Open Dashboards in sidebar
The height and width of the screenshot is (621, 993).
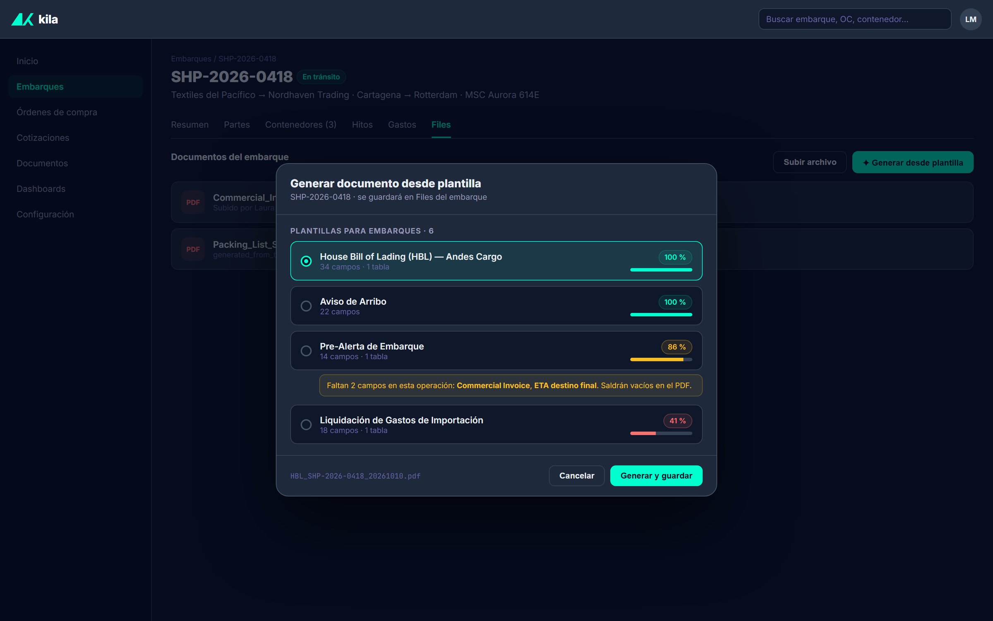click(x=75, y=189)
